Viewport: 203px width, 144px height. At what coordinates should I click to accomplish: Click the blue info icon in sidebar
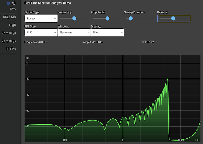point(8,3)
